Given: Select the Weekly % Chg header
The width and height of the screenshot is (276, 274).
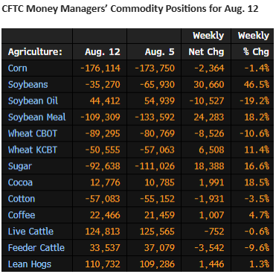Looking at the screenshot, I should [x=254, y=44].
